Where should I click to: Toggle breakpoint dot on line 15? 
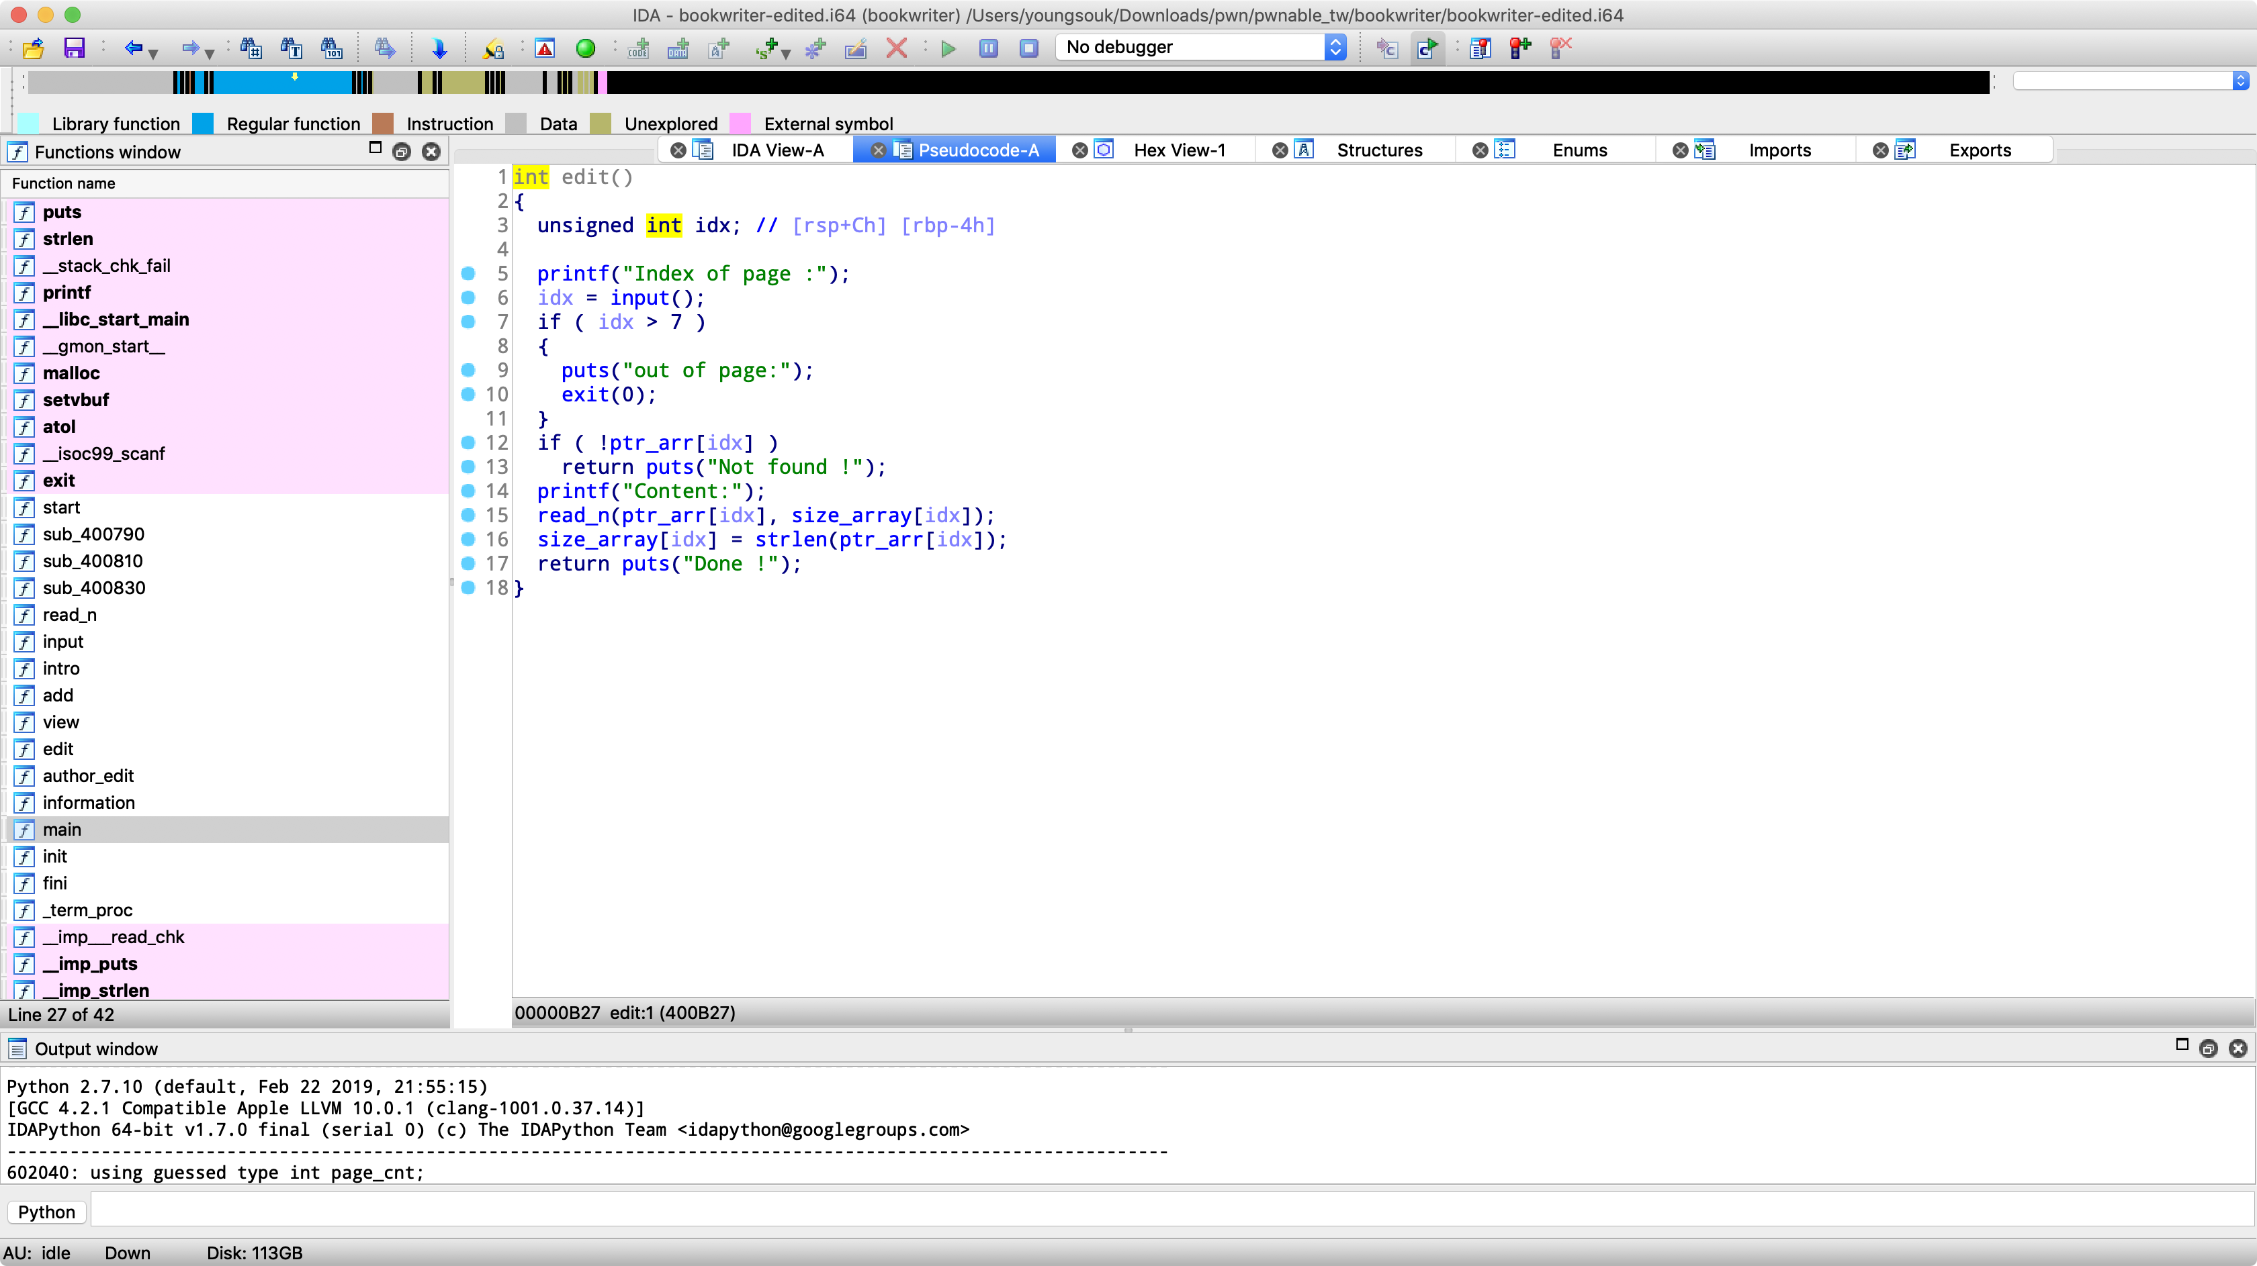[468, 516]
